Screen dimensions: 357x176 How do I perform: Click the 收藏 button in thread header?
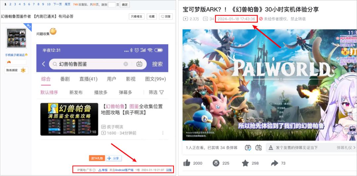tap(152, 17)
